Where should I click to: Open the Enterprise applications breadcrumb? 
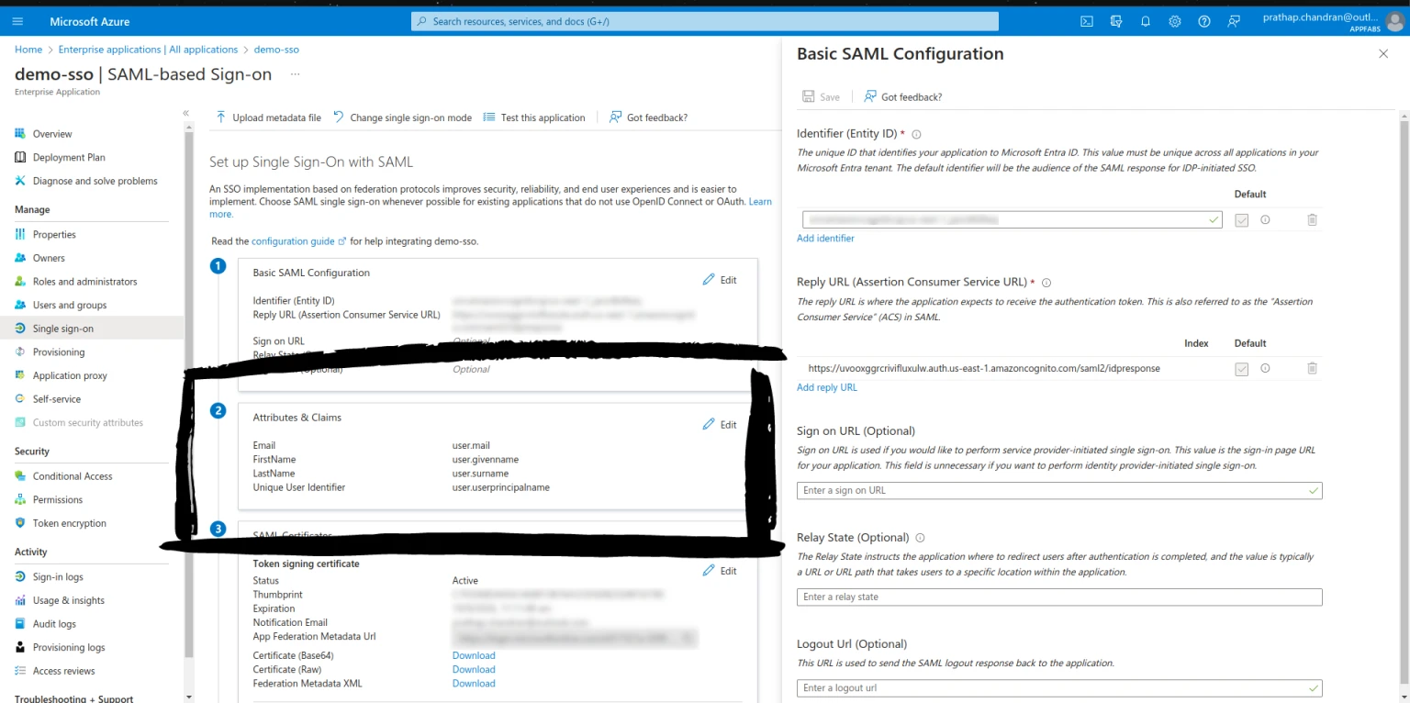tap(148, 50)
